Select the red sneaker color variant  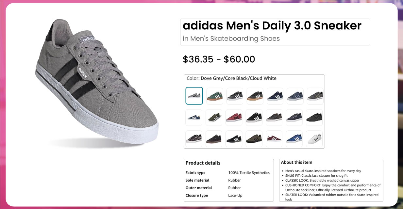(x=234, y=117)
